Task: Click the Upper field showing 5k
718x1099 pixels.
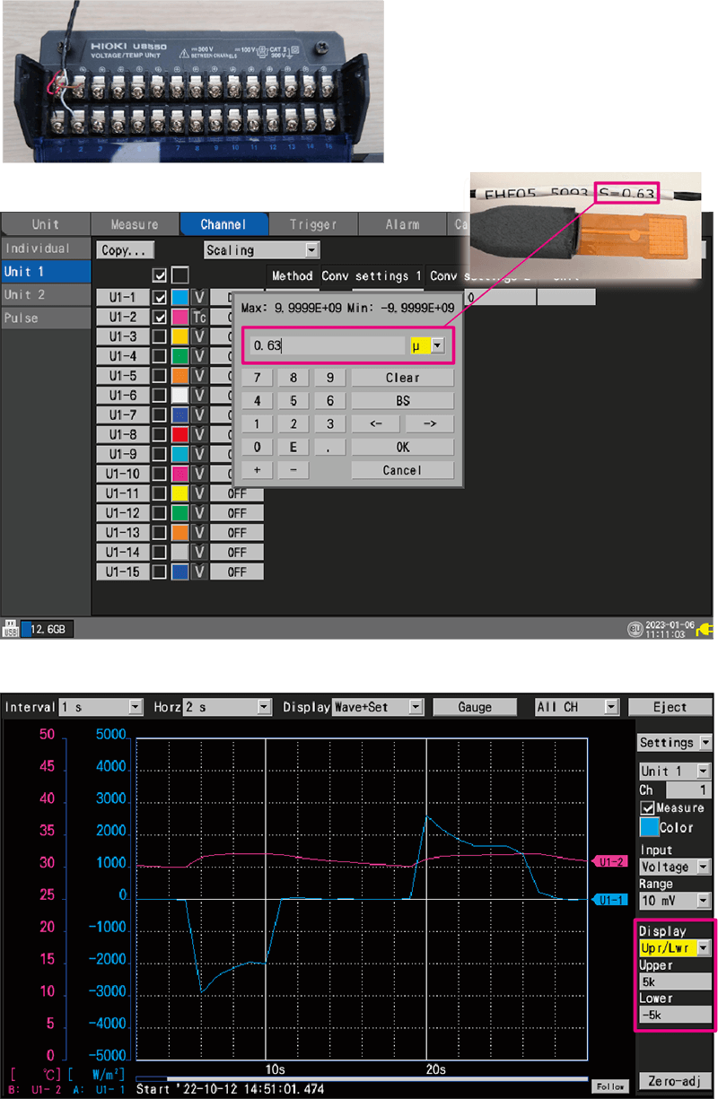Action: click(675, 981)
